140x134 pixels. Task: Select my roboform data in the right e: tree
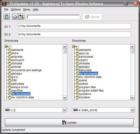pyautogui.click(x=89, y=77)
